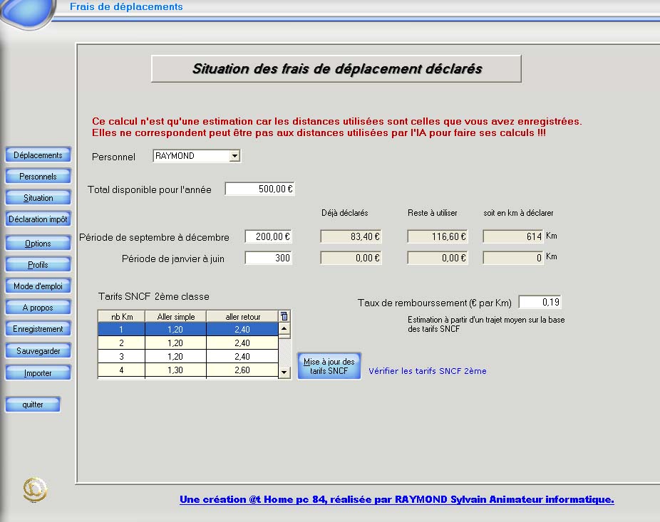Edit the Total disponible pour l'année field
Viewport: 660px width, 522px height.
pos(259,189)
